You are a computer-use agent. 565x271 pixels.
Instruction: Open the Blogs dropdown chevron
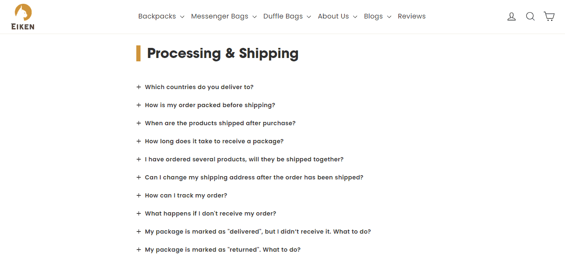coord(389,17)
